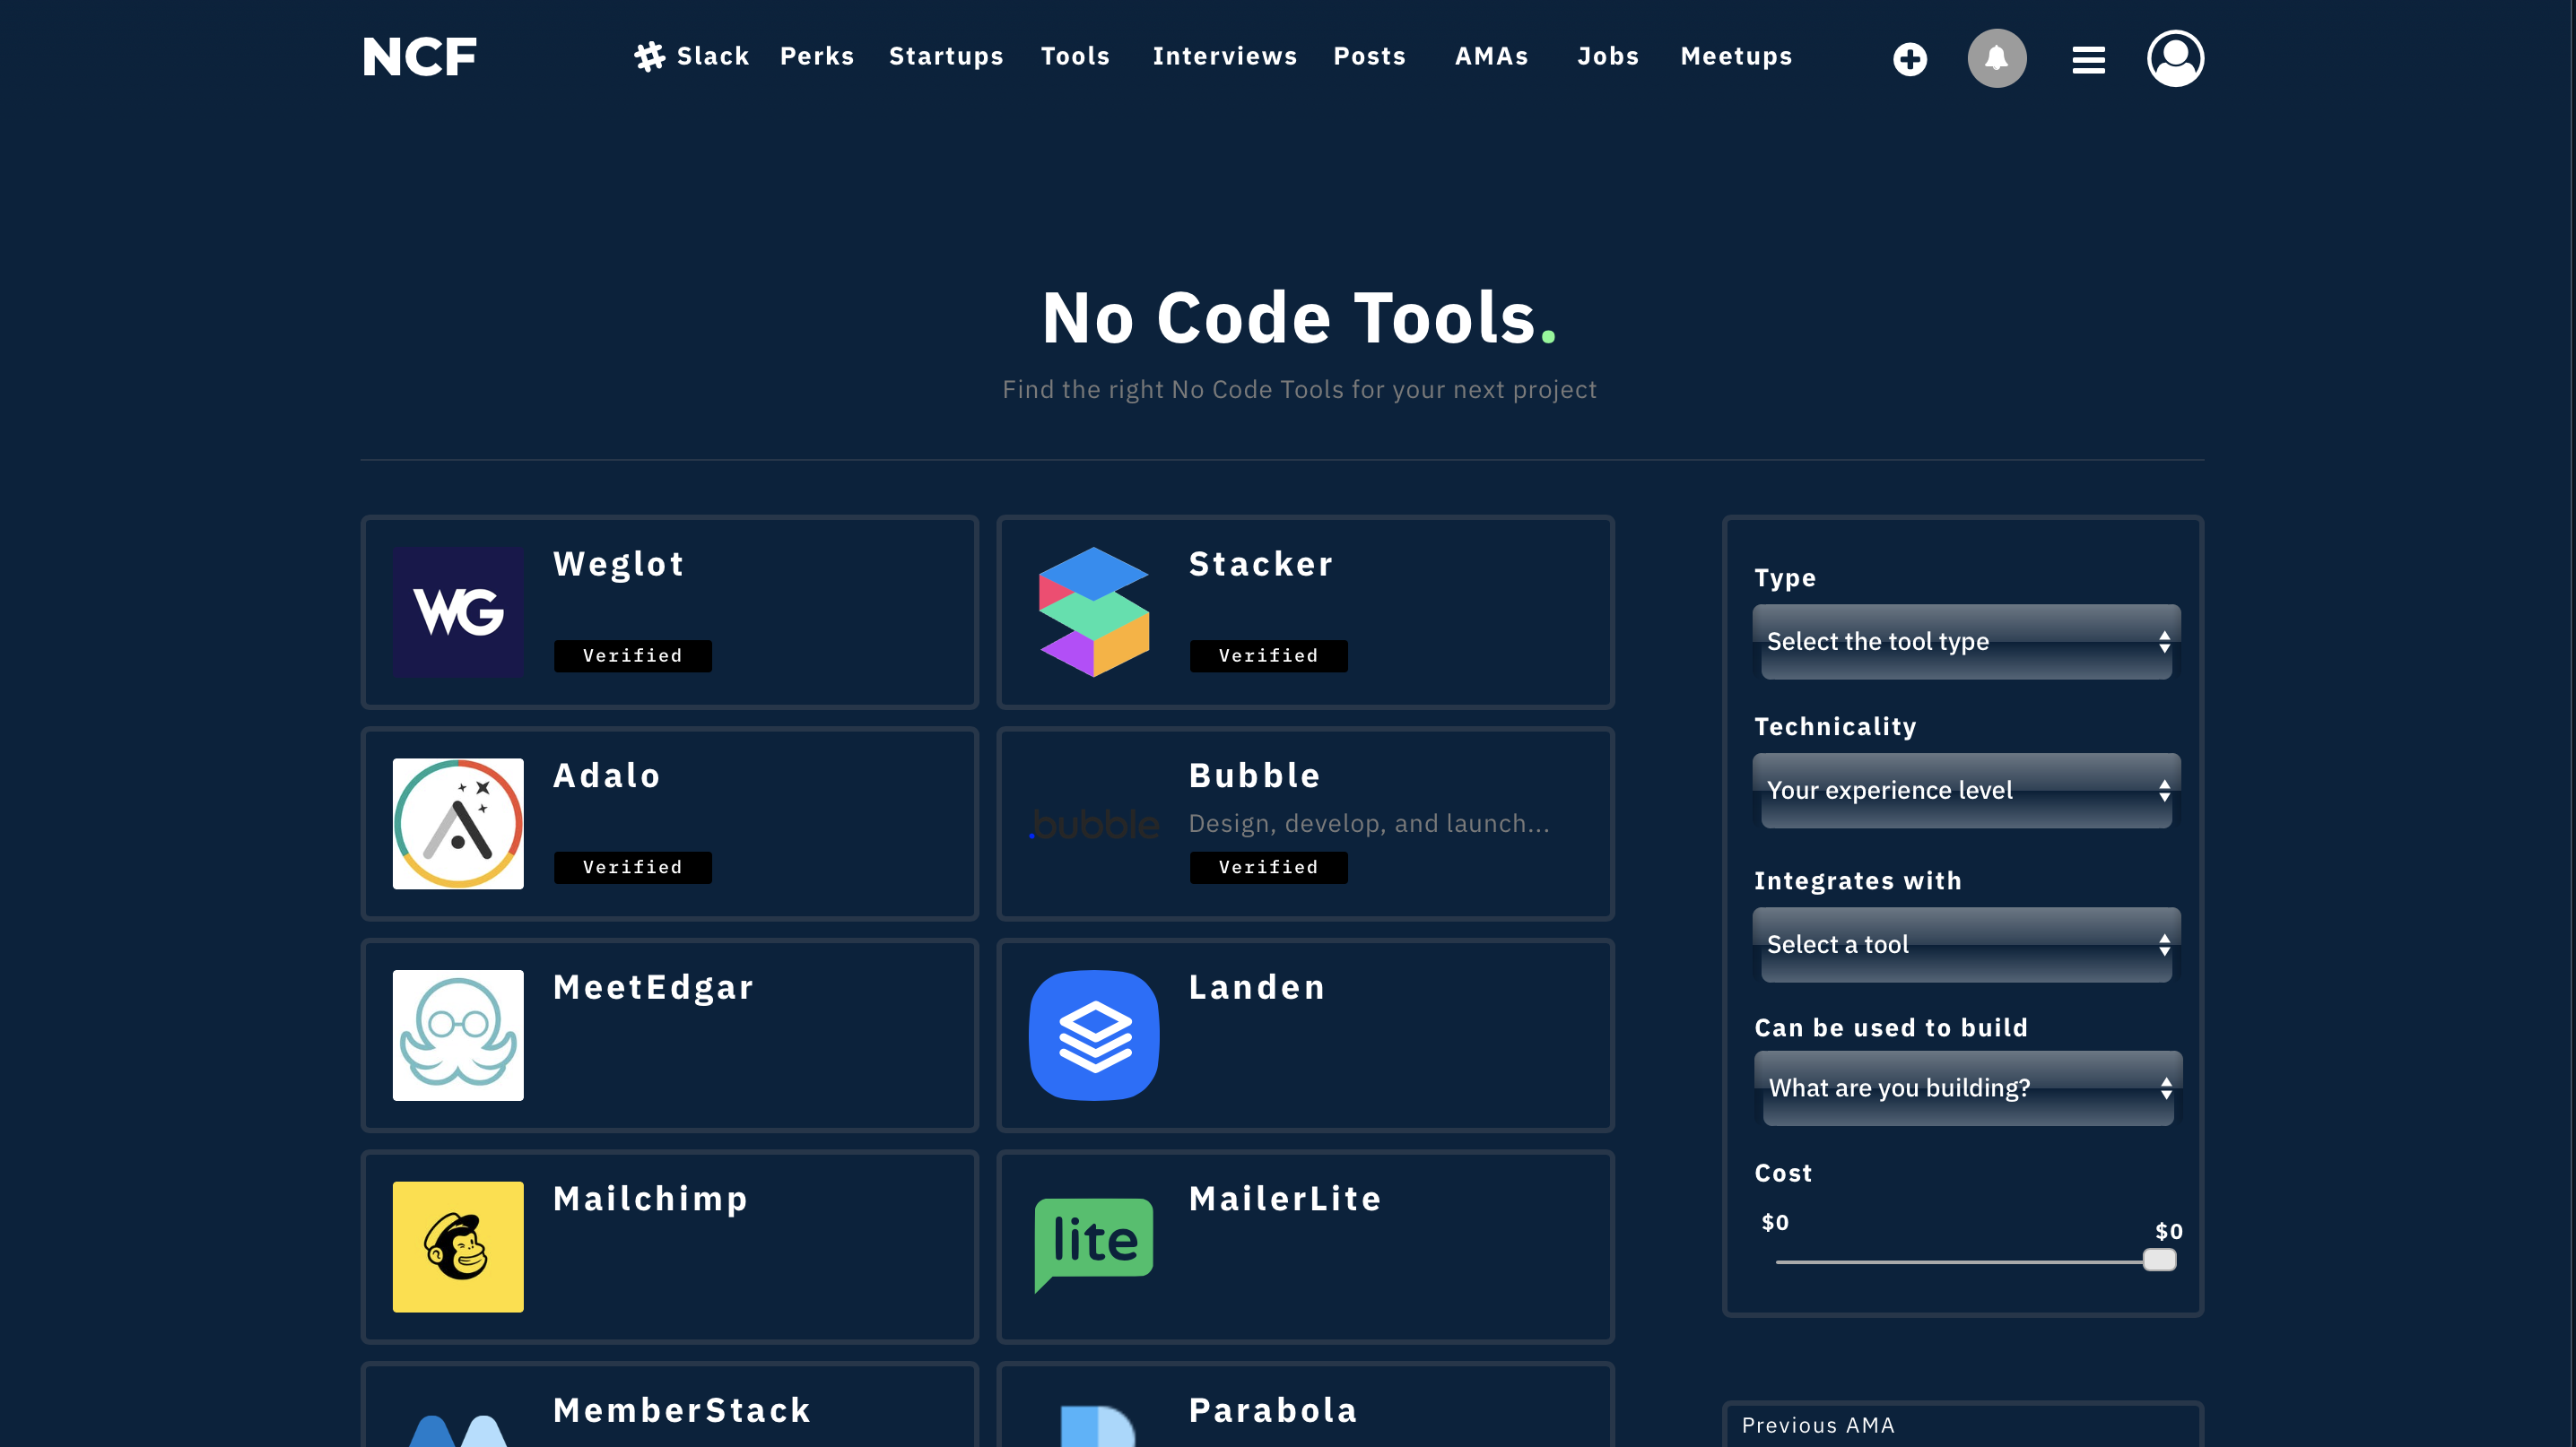Click the Cost slider handle
This screenshot has width=2576, height=1447.
pos(2159,1261)
